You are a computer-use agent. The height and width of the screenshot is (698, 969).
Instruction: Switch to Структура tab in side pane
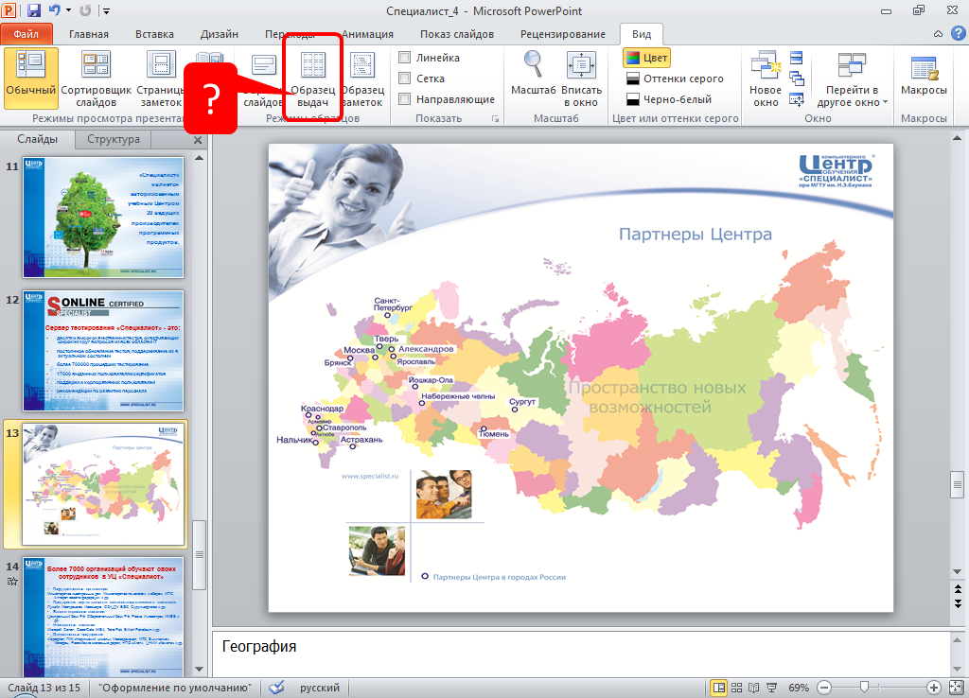(114, 139)
